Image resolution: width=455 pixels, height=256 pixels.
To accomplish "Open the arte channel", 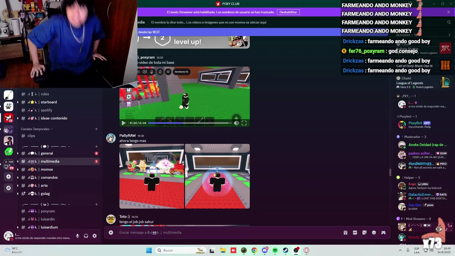I will [x=59, y=186].
